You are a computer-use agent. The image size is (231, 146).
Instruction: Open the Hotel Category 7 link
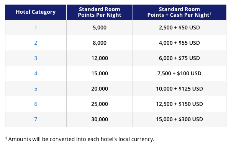pyautogui.click(x=36, y=119)
